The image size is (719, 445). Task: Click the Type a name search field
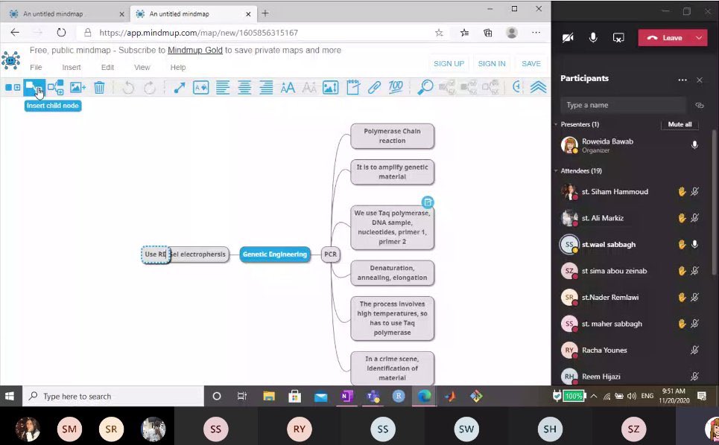point(623,104)
